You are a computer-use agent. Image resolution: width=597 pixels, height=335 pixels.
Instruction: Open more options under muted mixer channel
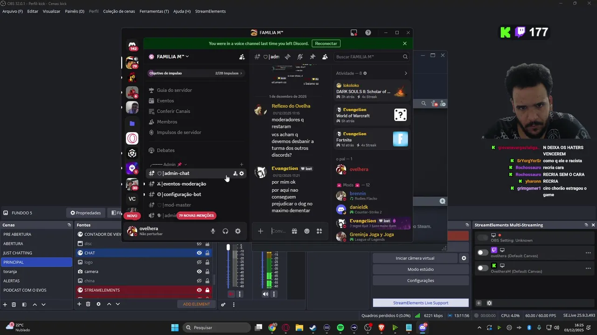click(240, 294)
